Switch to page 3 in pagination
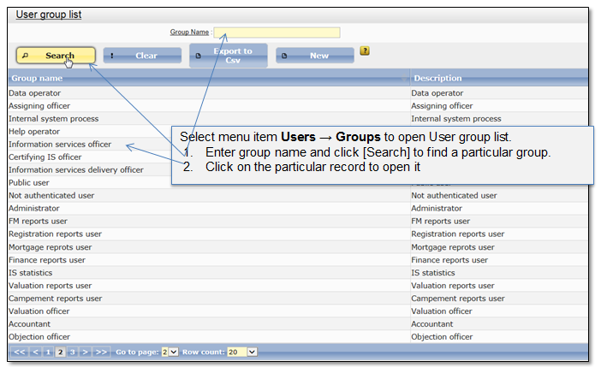Viewport: 601px width, 367px height. pyautogui.click(x=72, y=352)
